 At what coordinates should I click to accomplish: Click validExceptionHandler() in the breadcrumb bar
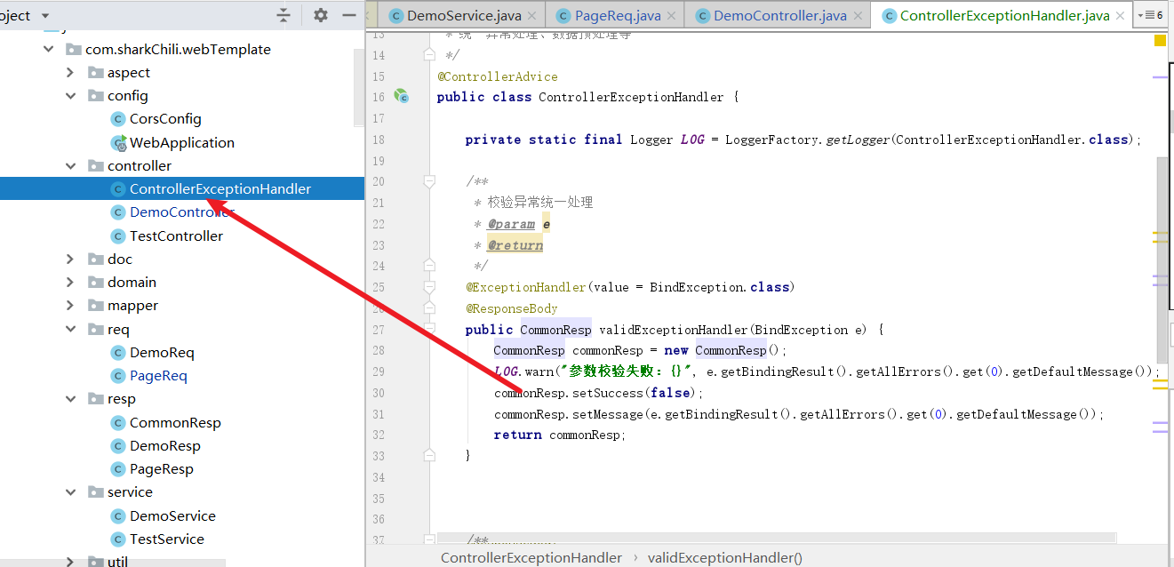[724, 557]
